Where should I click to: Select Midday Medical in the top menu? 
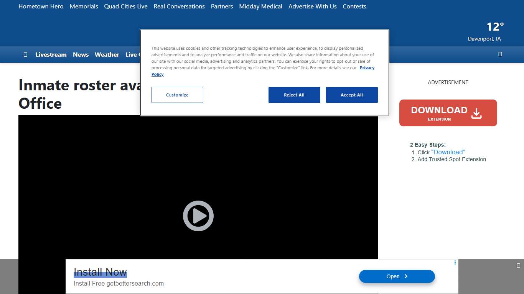pos(260,7)
